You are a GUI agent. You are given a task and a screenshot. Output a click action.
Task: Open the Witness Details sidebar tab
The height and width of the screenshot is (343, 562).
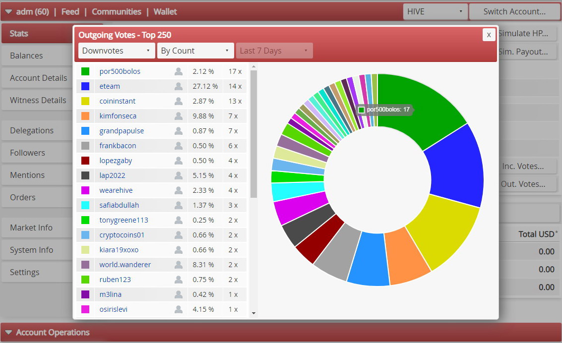(x=37, y=100)
